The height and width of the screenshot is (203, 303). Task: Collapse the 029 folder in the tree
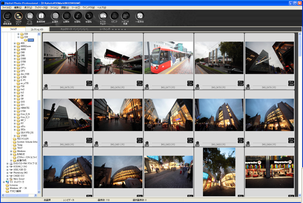[x=18, y=37]
